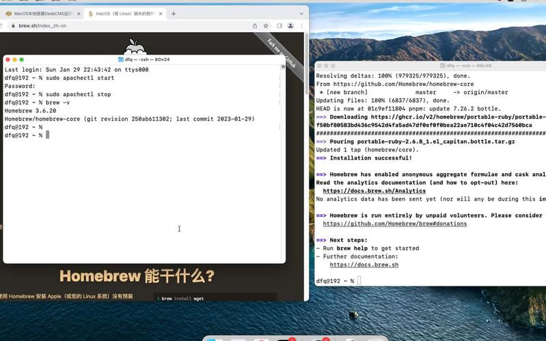Click the Homebrew 3.6.20 version line
This screenshot has width=546, height=341.
point(30,111)
